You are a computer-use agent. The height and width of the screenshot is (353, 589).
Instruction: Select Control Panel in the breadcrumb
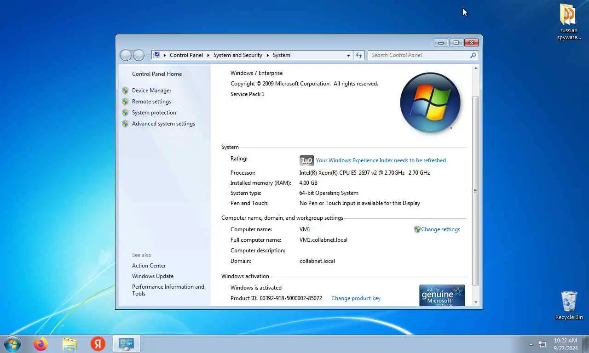pyautogui.click(x=186, y=55)
